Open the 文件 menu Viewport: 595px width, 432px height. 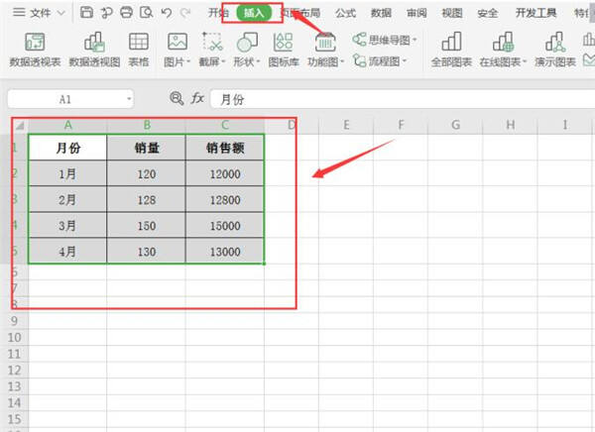41,13
